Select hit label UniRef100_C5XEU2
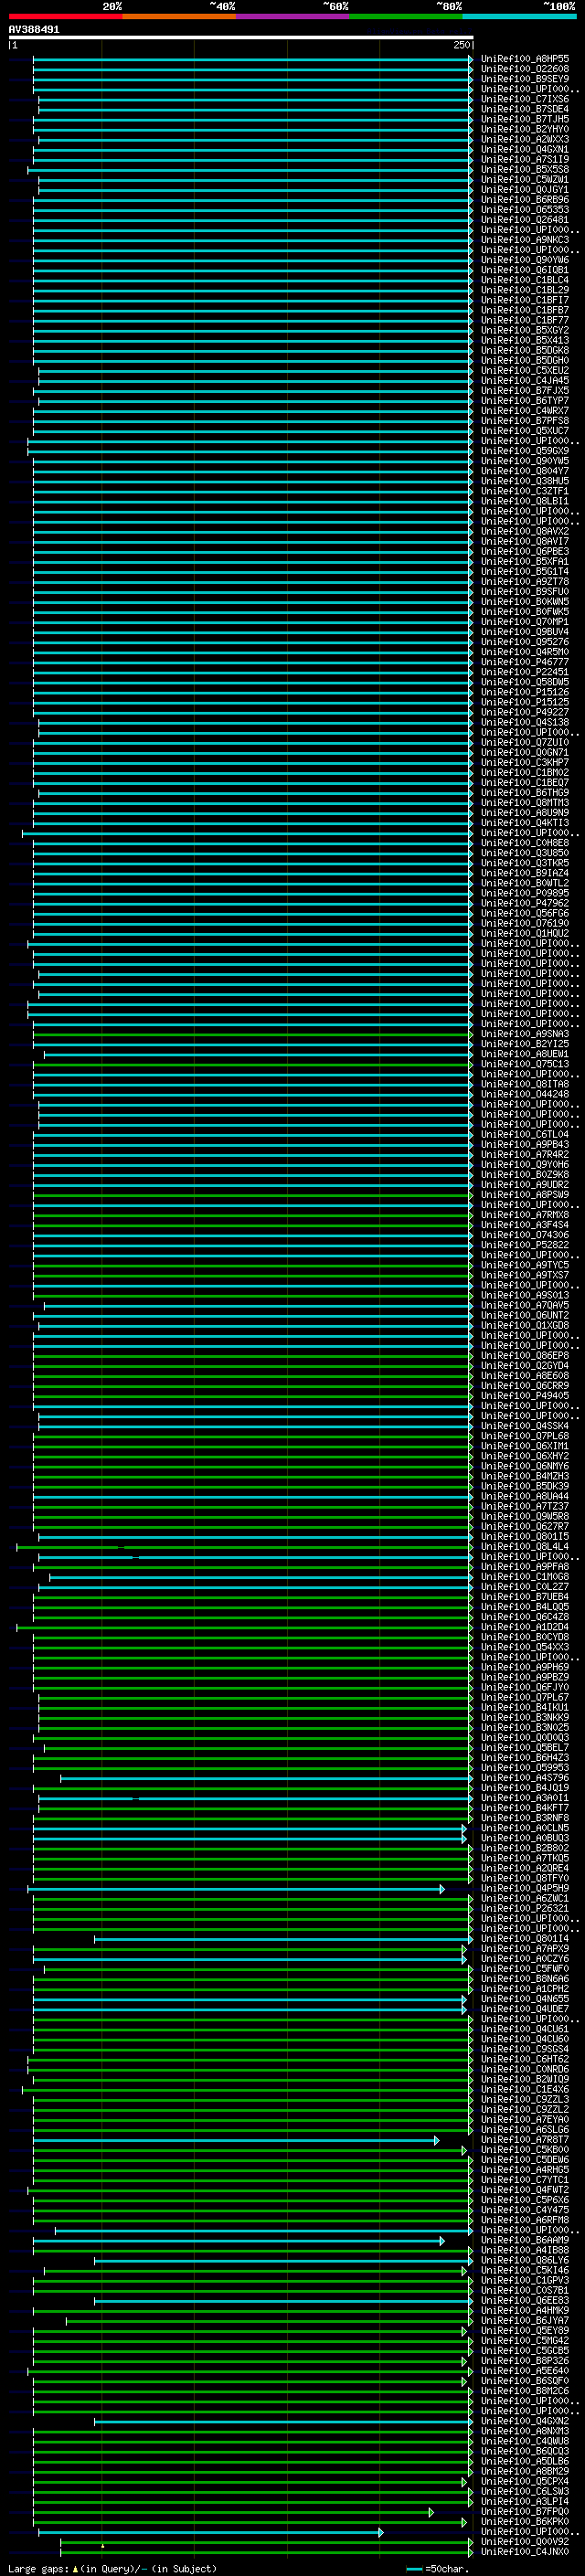This screenshot has width=585, height=2576. (525, 370)
